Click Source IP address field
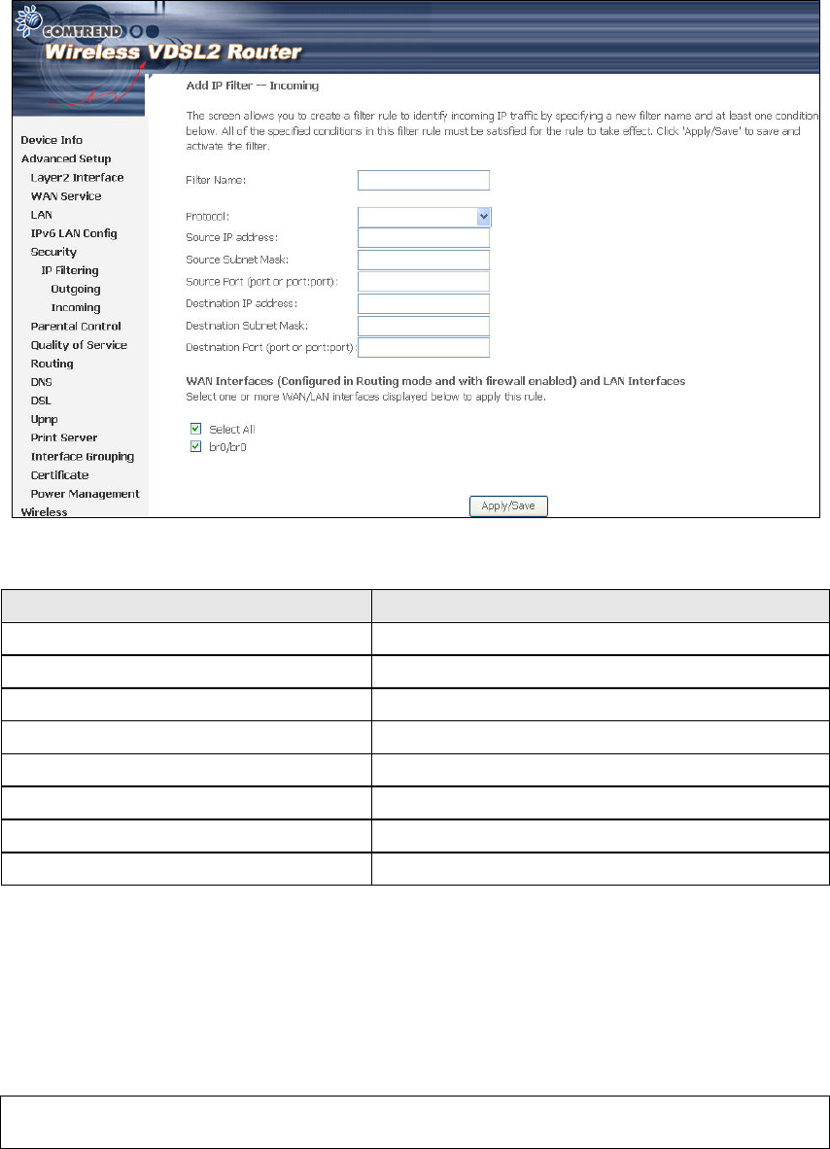This screenshot has width=830, height=1149. (x=424, y=237)
